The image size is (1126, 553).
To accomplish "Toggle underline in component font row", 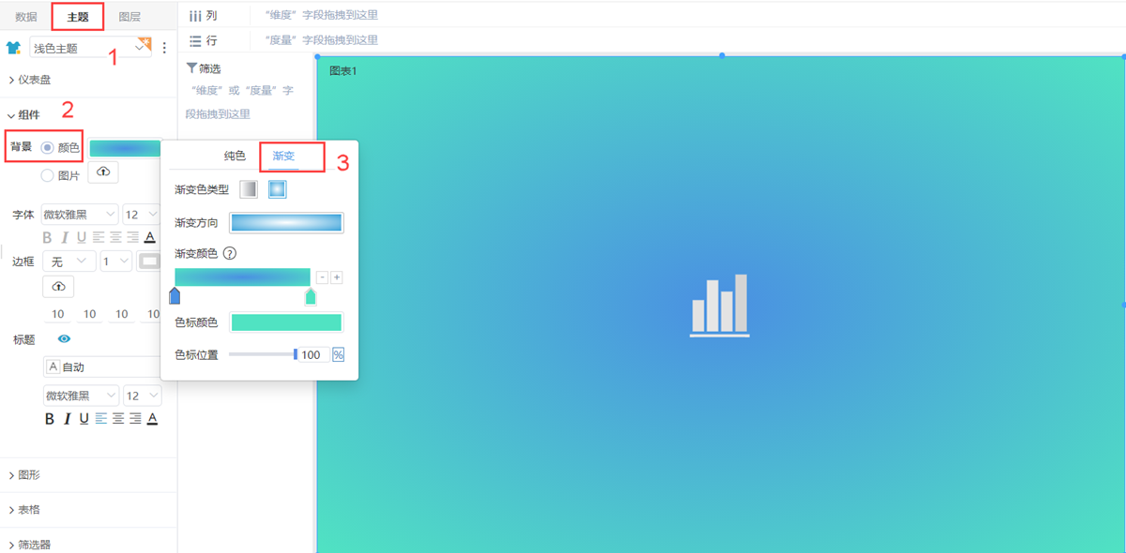I will [82, 237].
